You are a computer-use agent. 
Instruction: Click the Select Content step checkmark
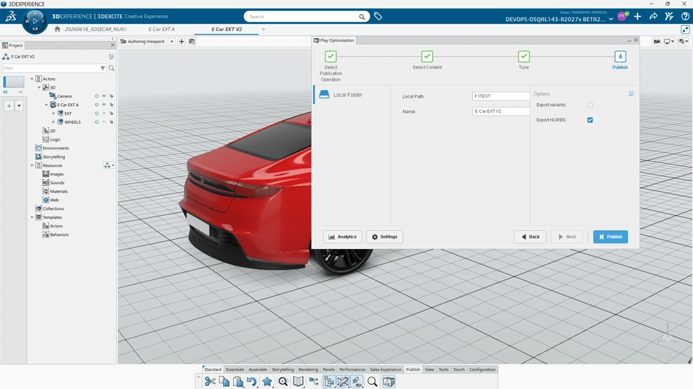(427, 56)
